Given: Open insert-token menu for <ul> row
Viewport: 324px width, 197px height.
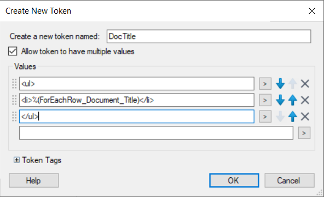Looking at the screenshot, I should point(265,84).
